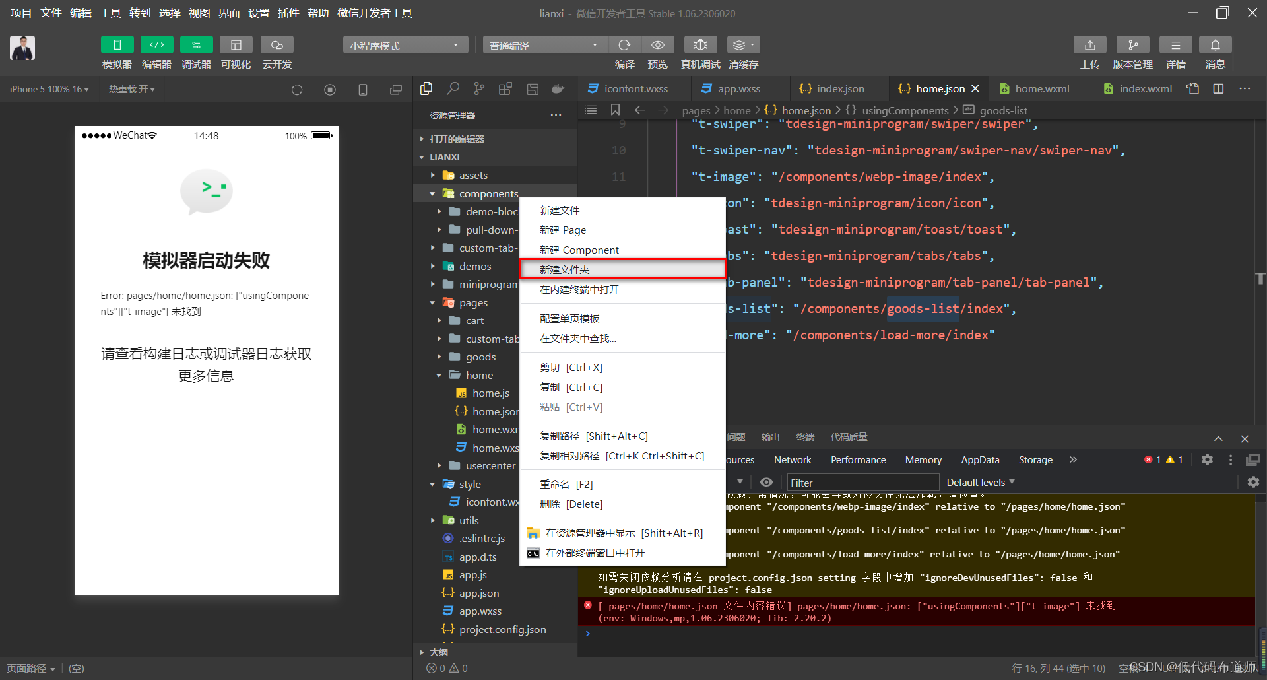Image resolution: width=1267 pixels, height=680 pixels.
Task: Choose 删除 delete menu entry
Action: click(x=623, y=504)
